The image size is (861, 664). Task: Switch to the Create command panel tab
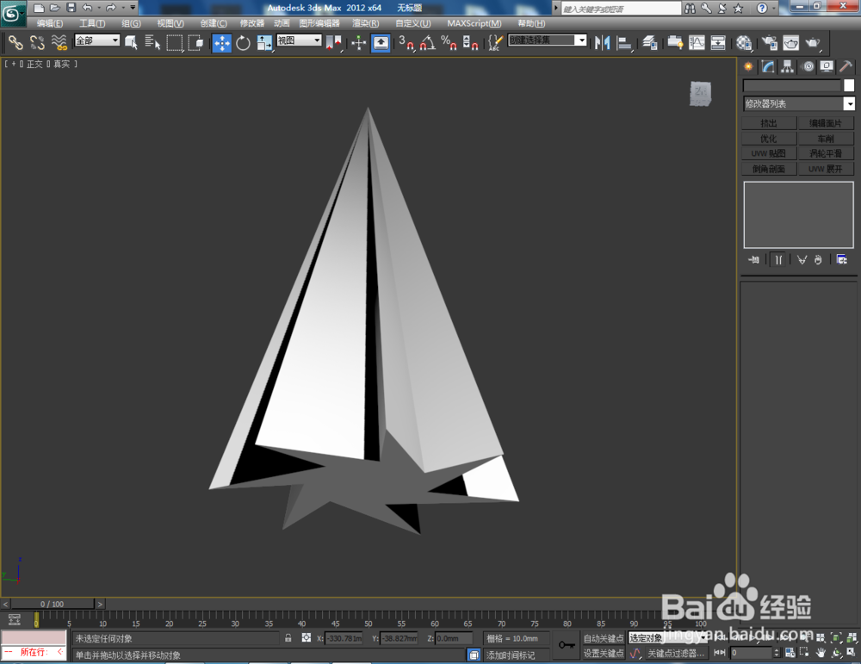tap(748, 66)
